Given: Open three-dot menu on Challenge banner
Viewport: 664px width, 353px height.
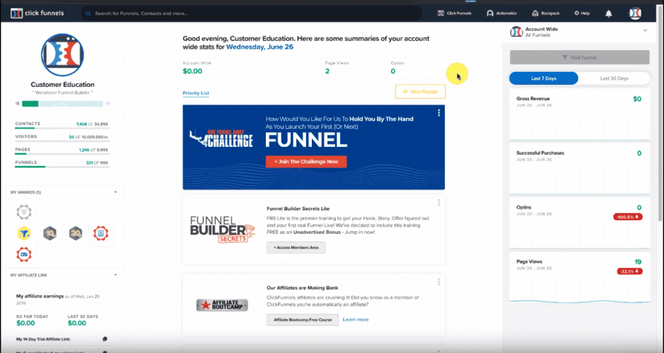Looking at the screenshot, I should pyautogui.click(x=439, y=113).
